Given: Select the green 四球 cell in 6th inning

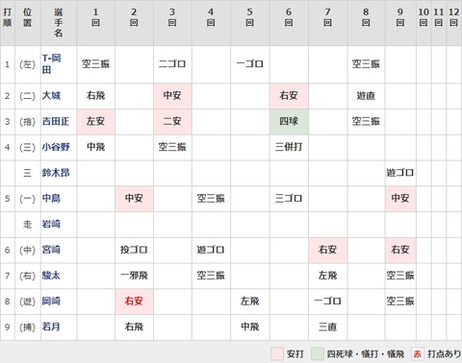Looking at the screenshot, I should 289,121.
